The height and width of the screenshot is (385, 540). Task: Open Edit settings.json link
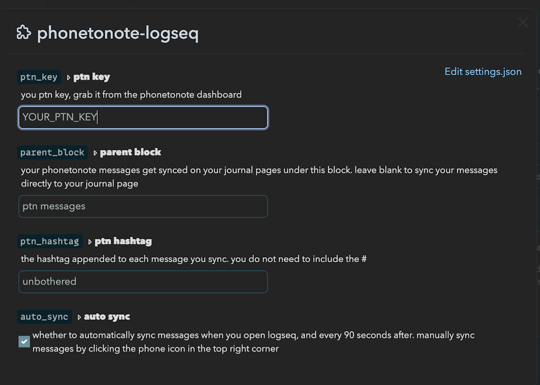pos(483,72)
